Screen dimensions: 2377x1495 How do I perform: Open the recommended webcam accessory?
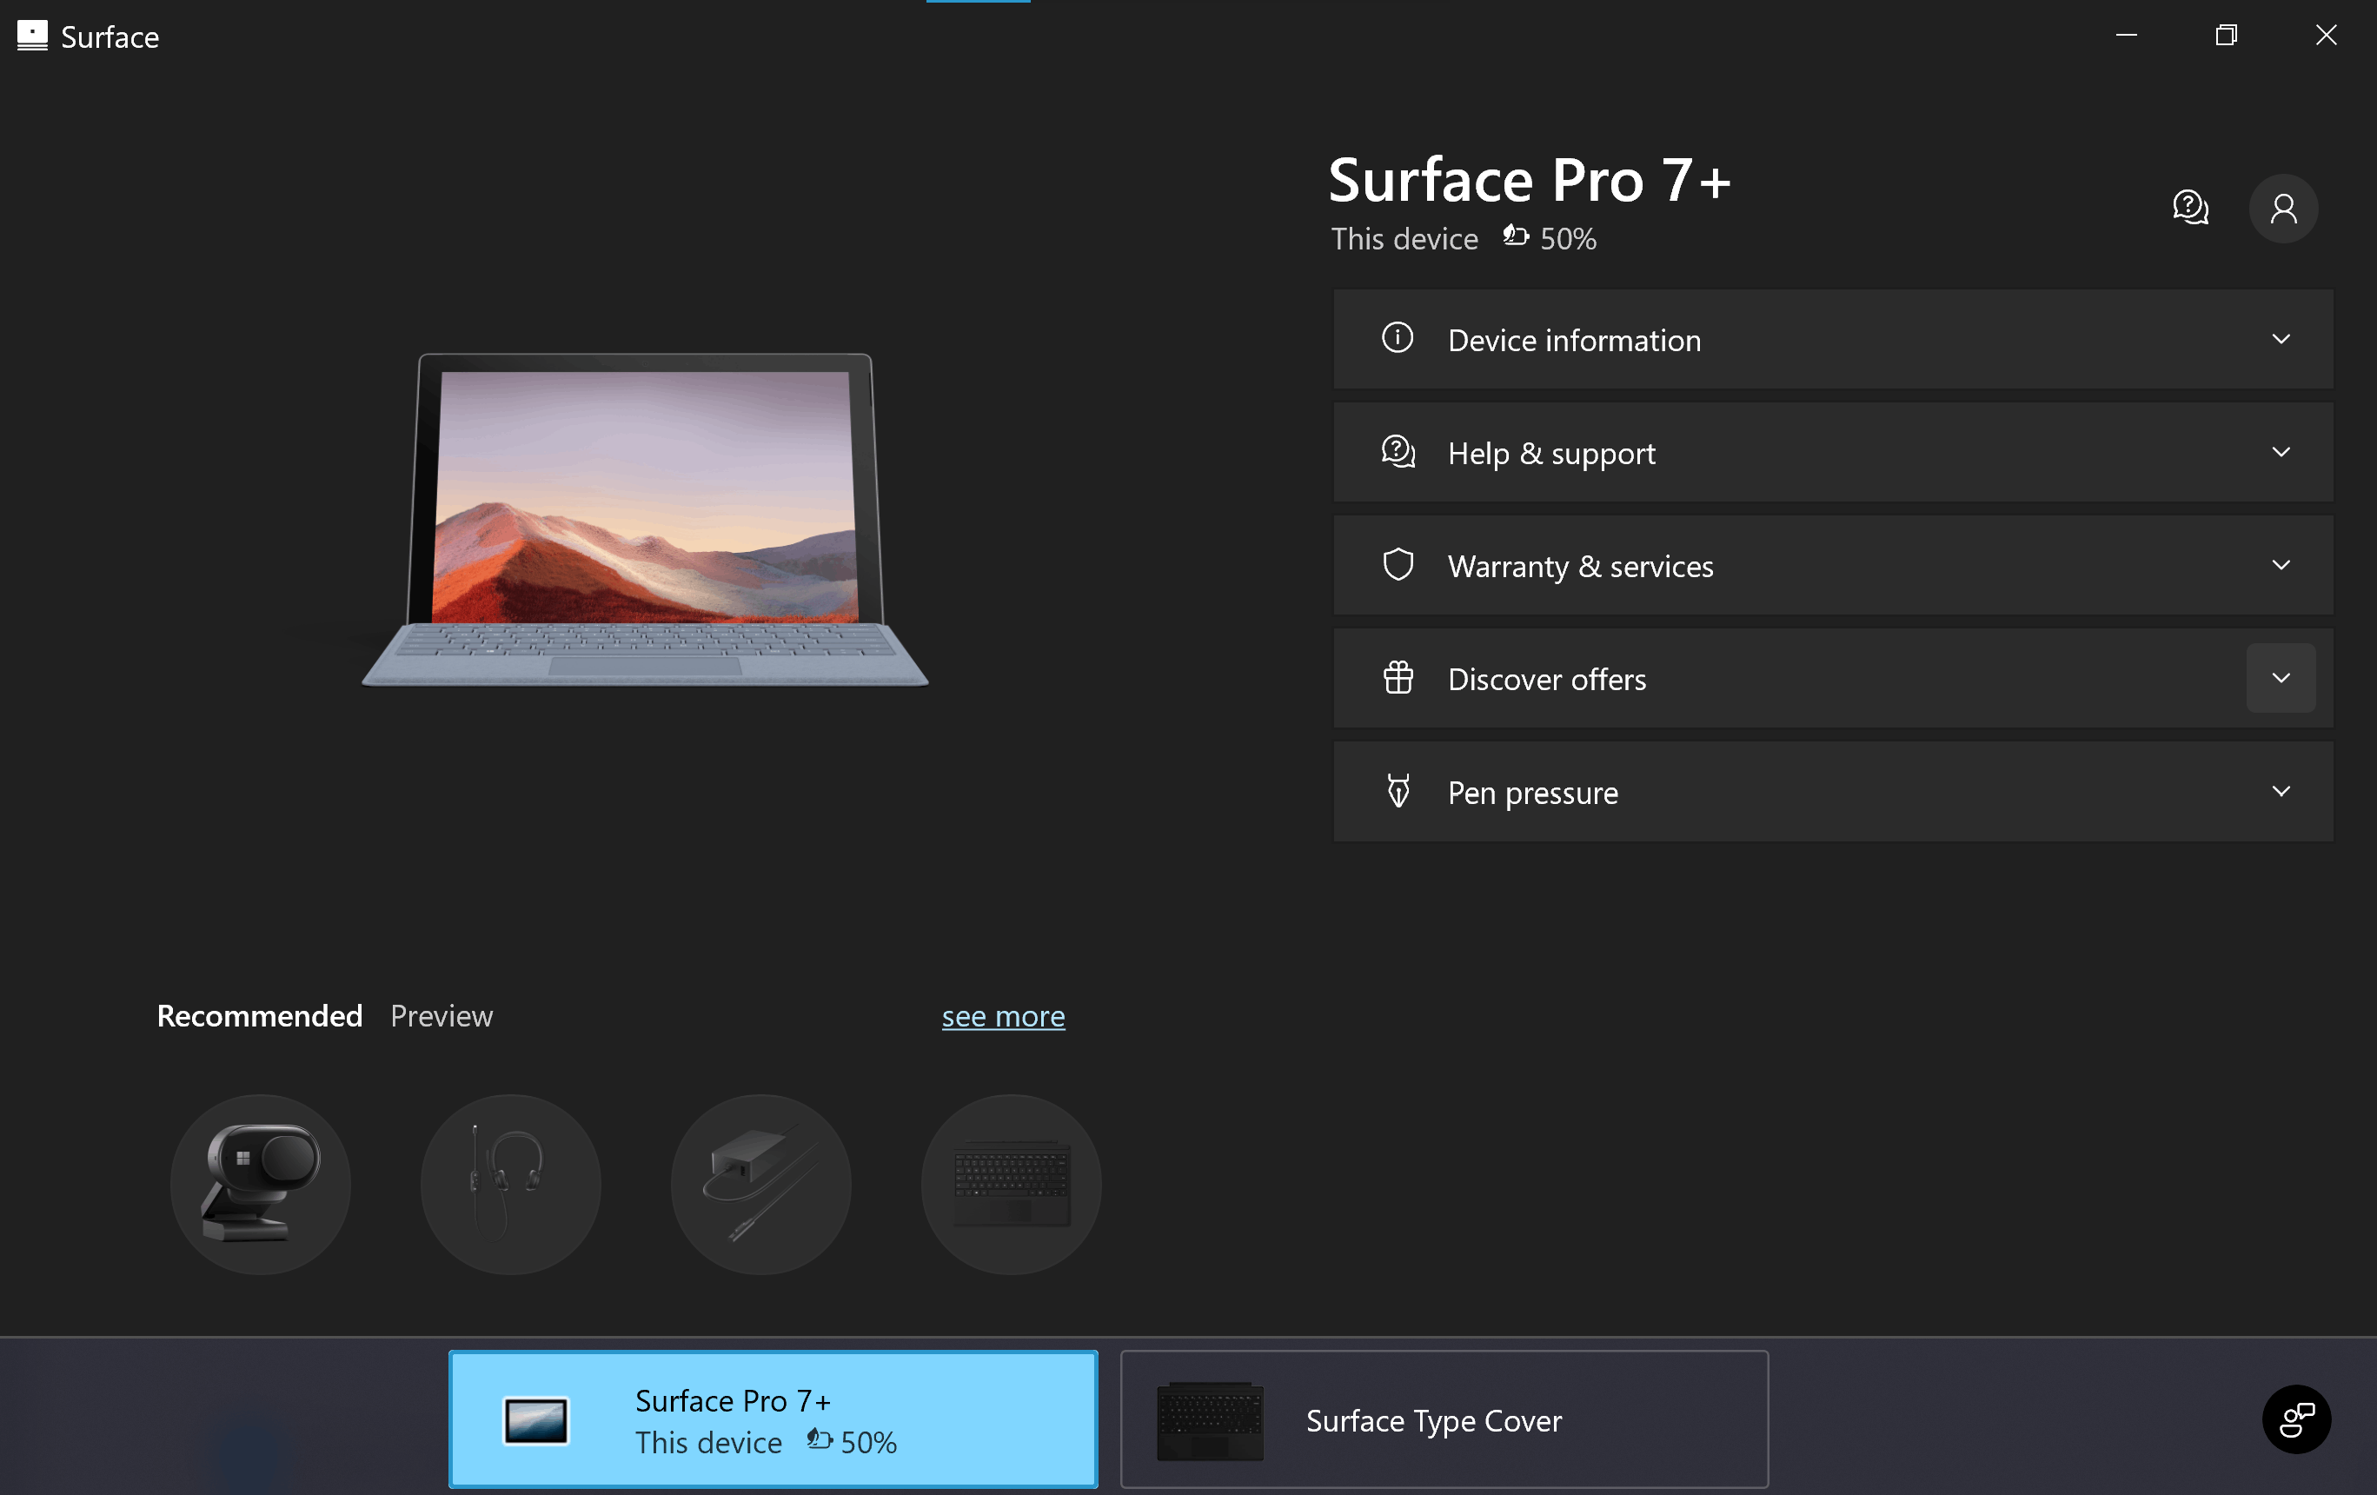click(x=261, y=1184)
